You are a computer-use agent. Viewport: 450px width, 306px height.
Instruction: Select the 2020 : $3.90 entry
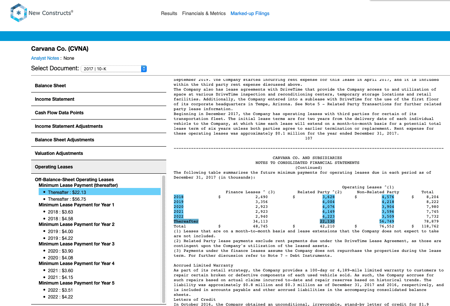point(60,251)
